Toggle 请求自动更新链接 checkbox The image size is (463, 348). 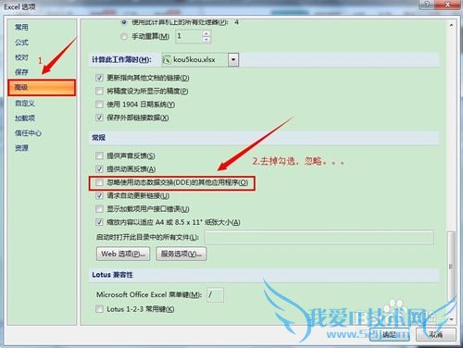[99, 195]
